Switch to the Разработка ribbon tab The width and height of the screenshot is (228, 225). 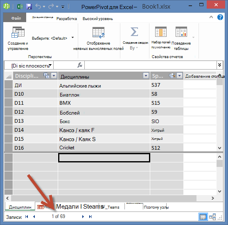click(x=67, y=18)
